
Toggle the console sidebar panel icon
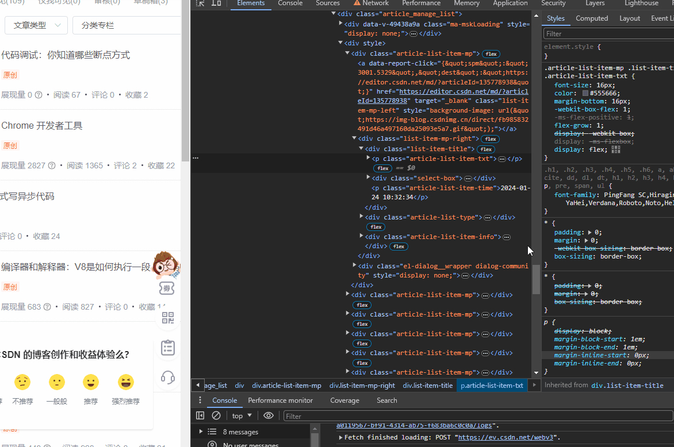pyautogui.click(x=200, y=415)
